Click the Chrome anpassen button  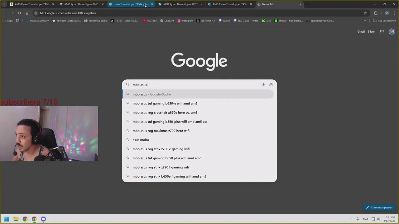379,208
